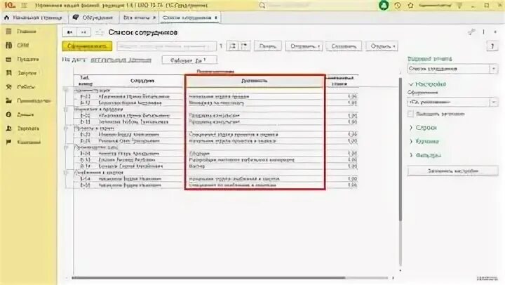Close the Список сотрудников tab
Screen dimensions: 505x285
pos(216,18)
